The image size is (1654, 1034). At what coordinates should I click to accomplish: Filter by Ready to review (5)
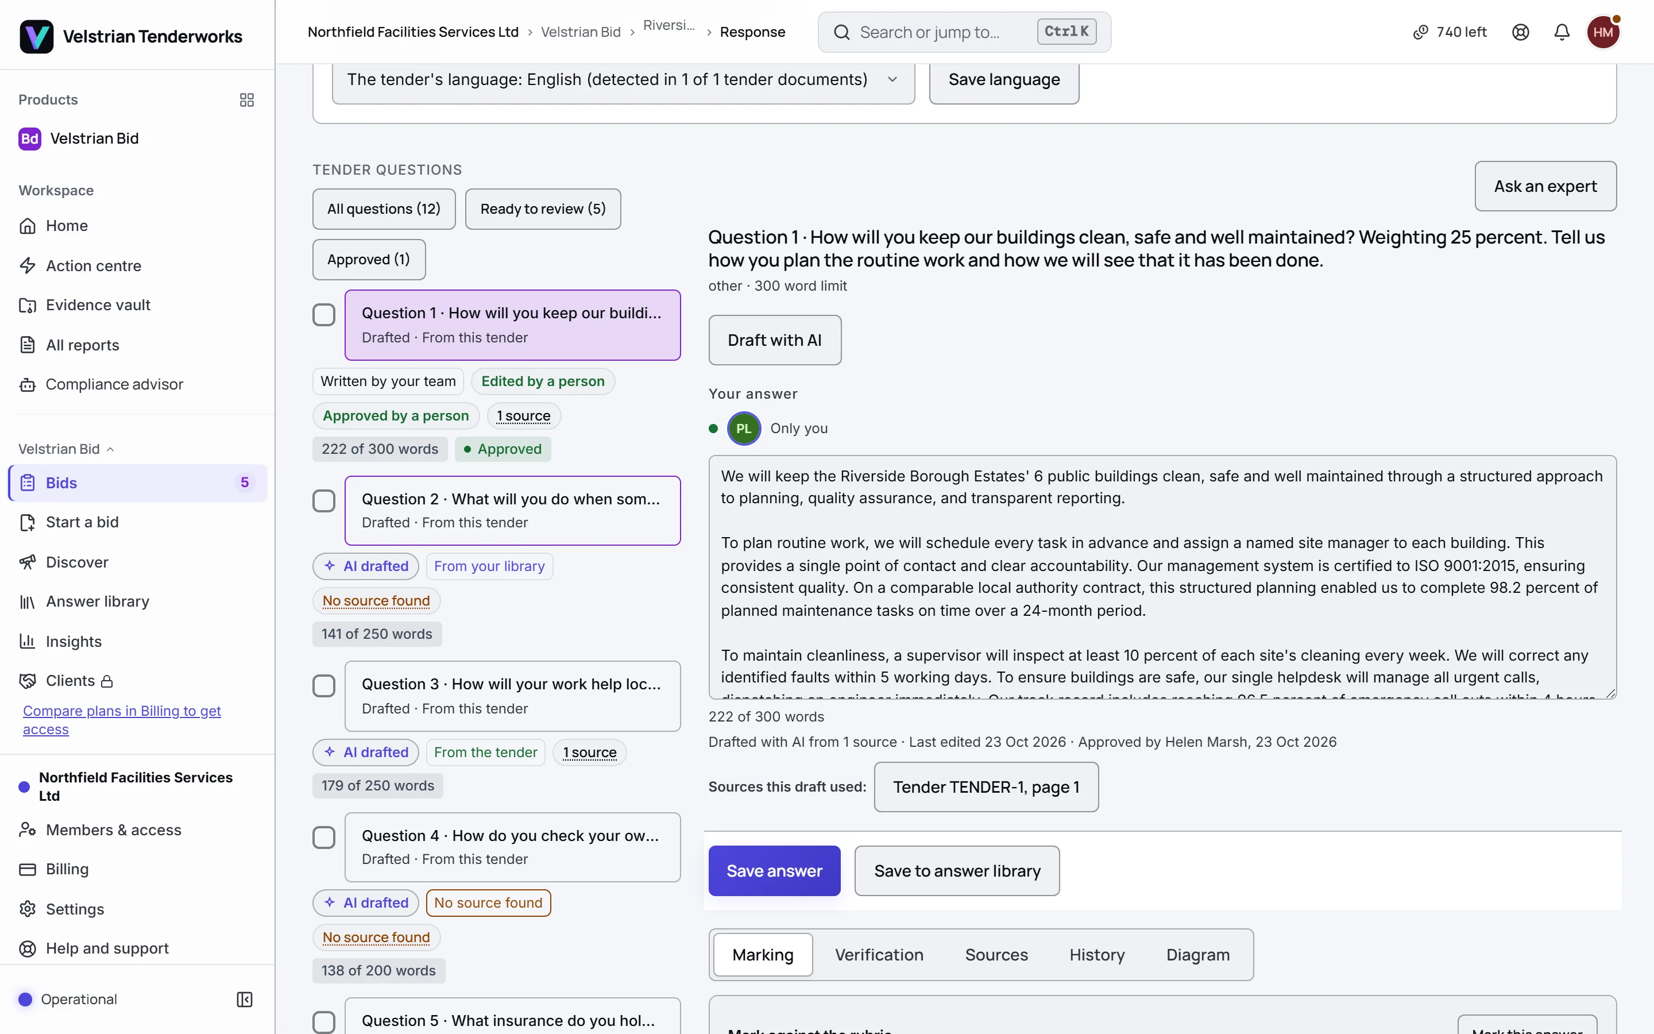[543, 209]
